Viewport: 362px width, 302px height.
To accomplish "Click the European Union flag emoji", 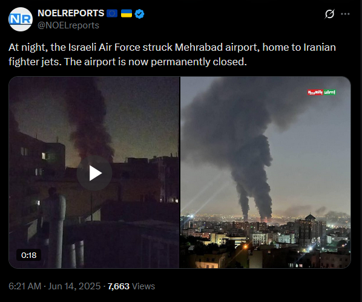I will point(112,14).
